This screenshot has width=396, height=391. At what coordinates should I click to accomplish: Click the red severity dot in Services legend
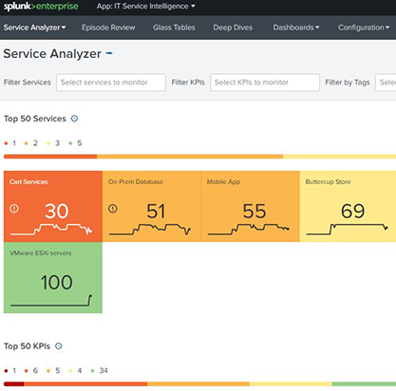(6, 143)
